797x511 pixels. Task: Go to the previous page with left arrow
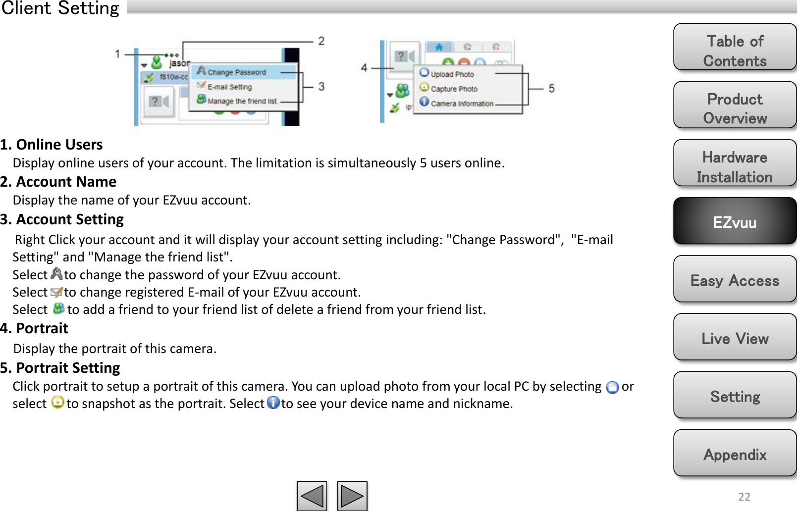[312, 496]
